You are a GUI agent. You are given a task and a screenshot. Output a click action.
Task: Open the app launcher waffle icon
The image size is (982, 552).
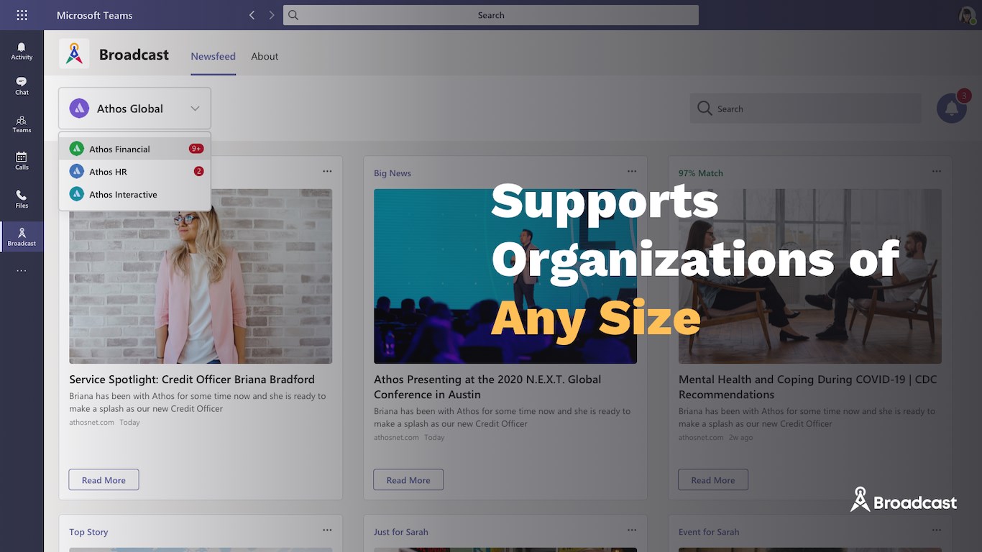22,15
